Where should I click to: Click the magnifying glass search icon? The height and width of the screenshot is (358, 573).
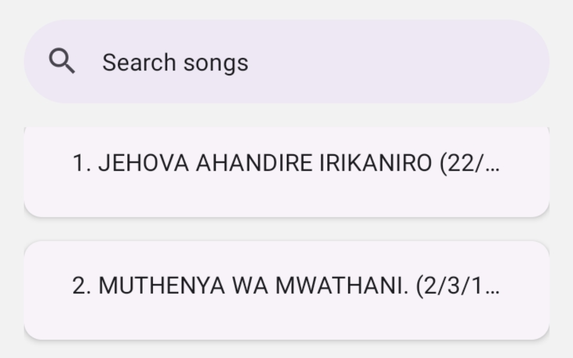62,61
